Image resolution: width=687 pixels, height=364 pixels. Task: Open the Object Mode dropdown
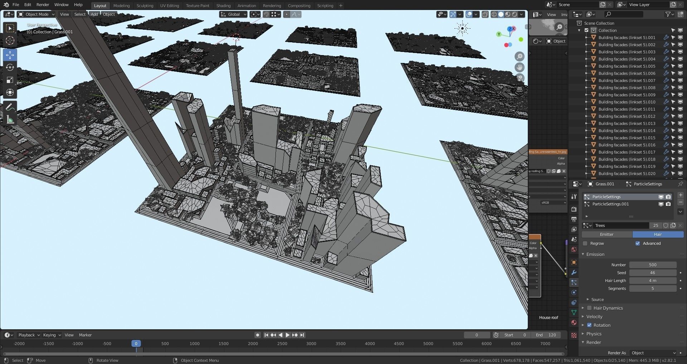click(36, 14)
